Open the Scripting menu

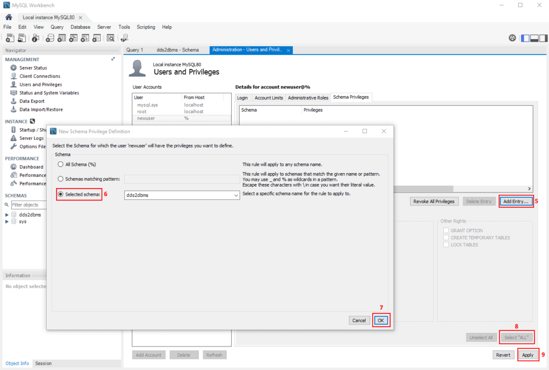point(146,27)
